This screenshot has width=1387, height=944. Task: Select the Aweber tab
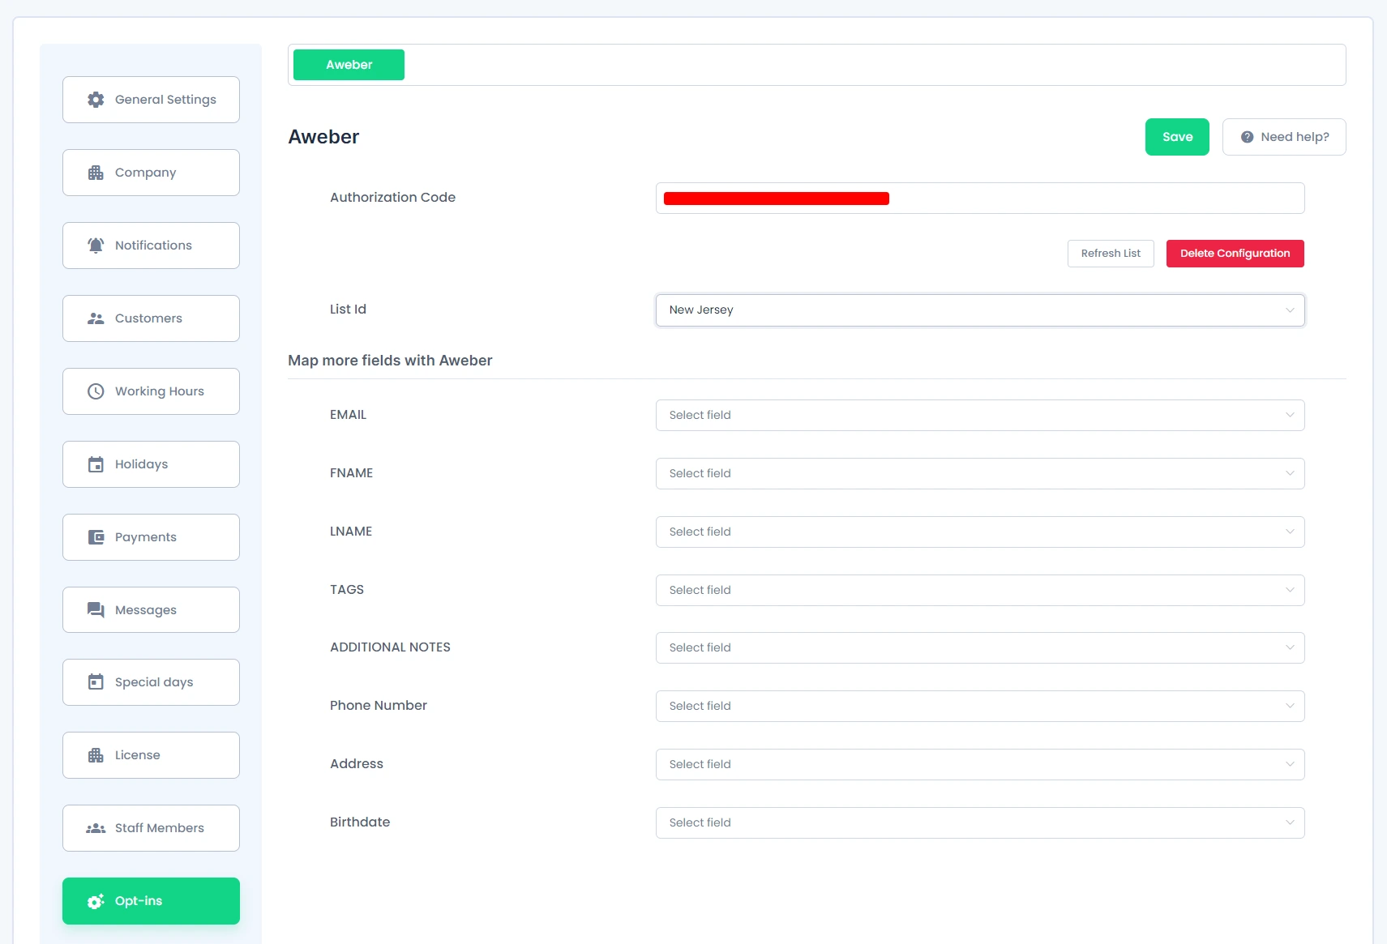pos(349,65)
